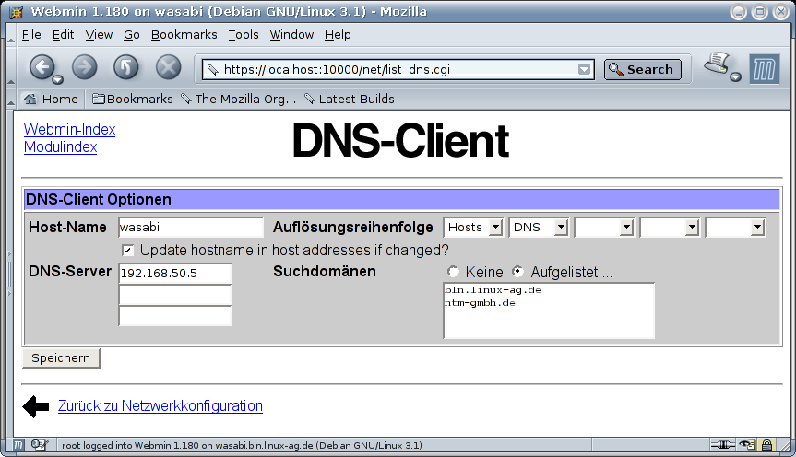Open the DNS resolution order dropdown
Screen dimensions: 796x457
coord(539,228)
